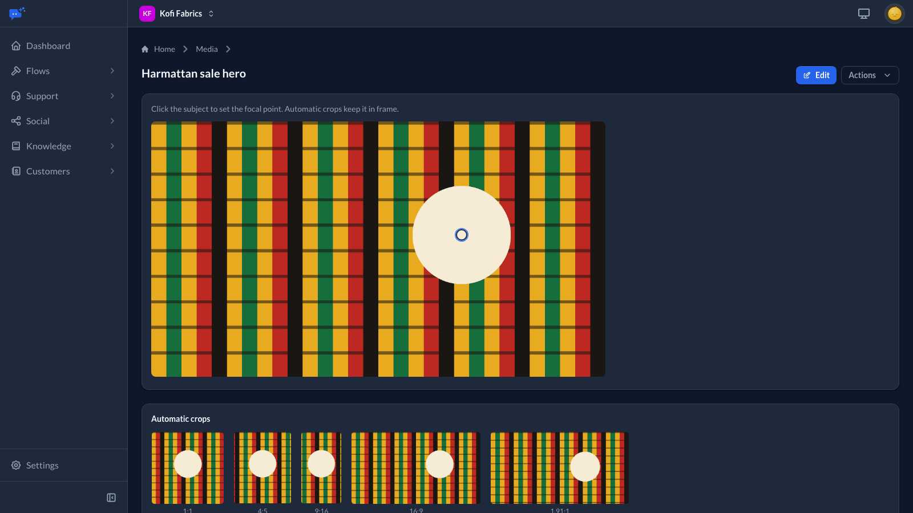Click the Social share icon

pyautogui.click(x=16, y=121)
